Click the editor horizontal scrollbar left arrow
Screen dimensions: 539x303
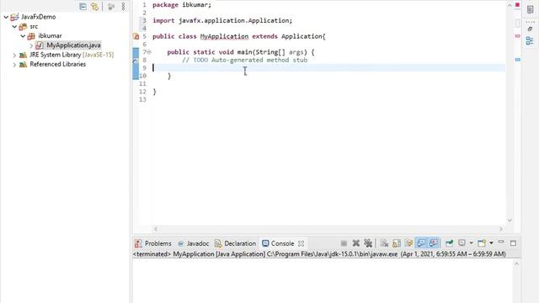coord(156,229)
